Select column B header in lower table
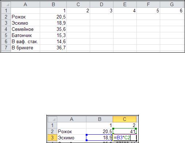 point(100,119)
